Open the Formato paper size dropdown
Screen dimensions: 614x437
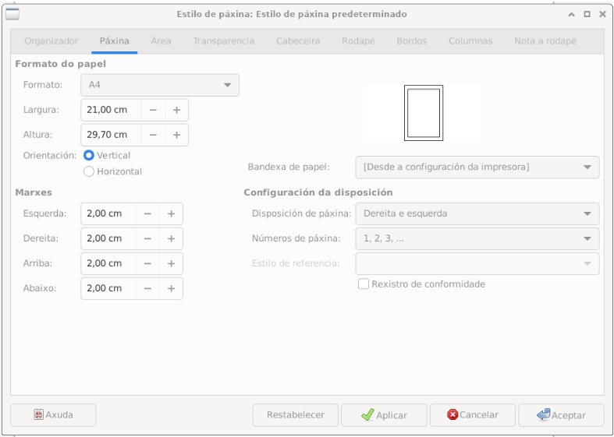(160, 85)
